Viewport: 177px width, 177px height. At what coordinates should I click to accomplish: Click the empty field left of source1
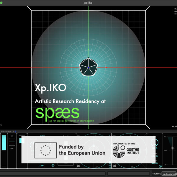coord(129,174)
